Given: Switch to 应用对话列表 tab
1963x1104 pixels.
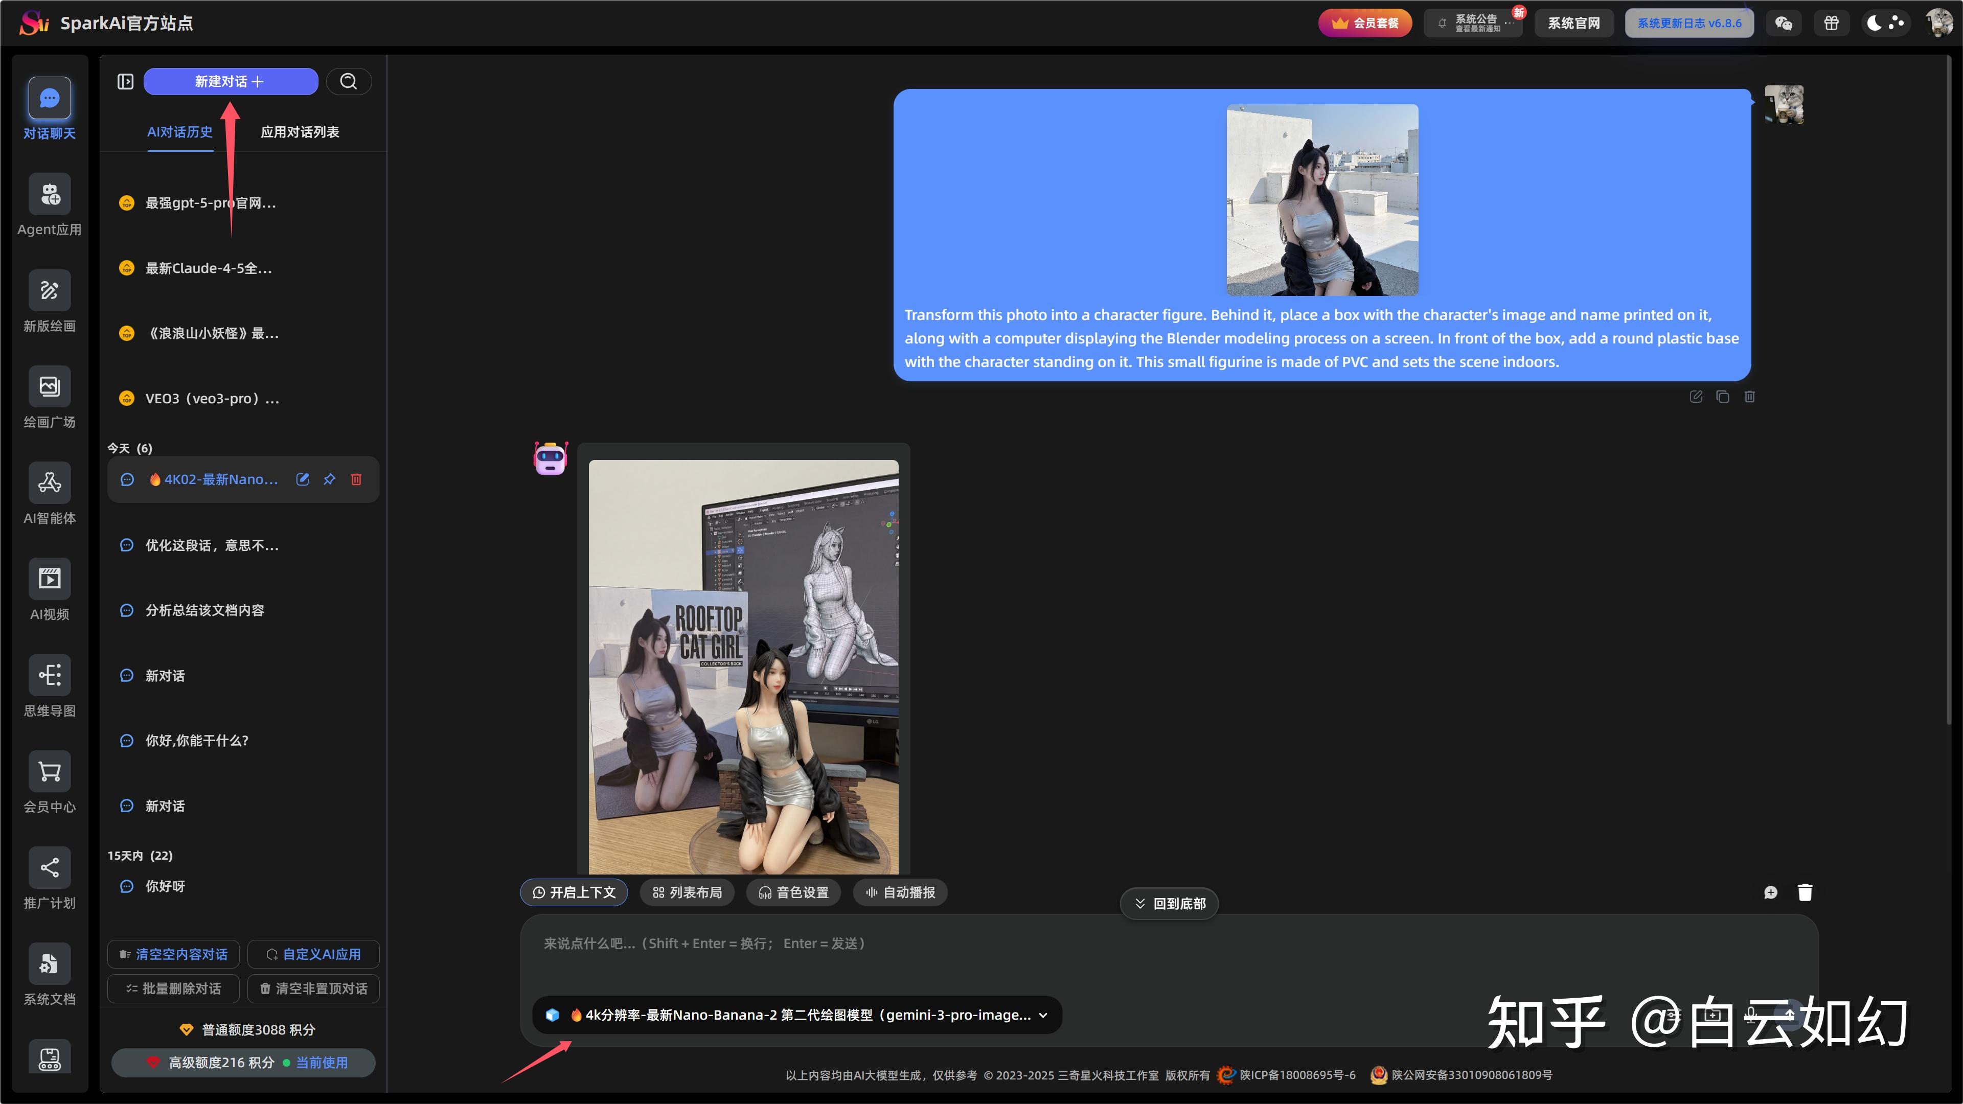Looking at the screenshot, I should point(300,132).
